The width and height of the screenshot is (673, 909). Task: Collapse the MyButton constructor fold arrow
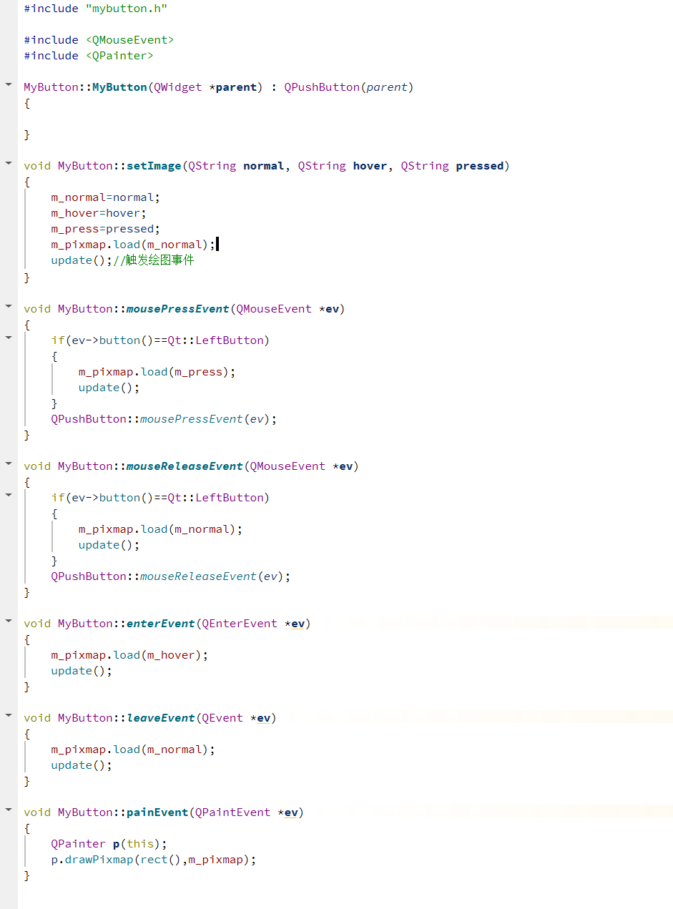pyautogui.click(x=9, y=84)
